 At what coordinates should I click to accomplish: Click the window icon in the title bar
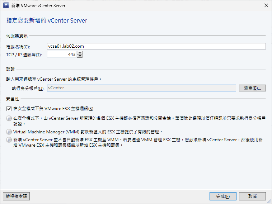point(6,6)
